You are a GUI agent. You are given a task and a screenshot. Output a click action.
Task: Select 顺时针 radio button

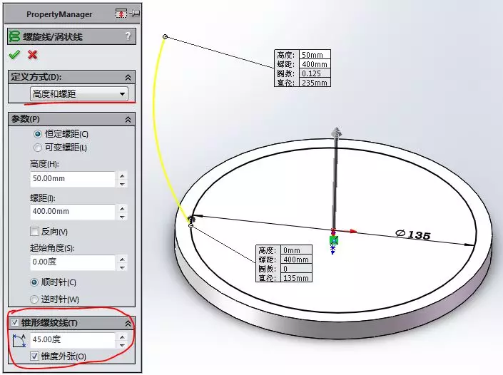pyautogui.click(x=34, y=282)
